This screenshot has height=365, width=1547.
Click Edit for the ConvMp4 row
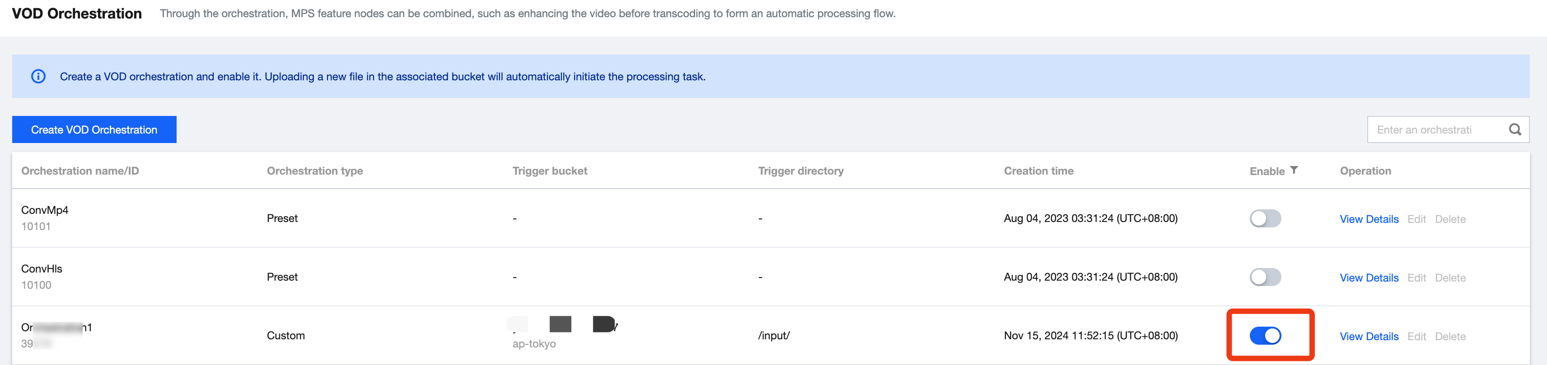[x=1416, y=219]
